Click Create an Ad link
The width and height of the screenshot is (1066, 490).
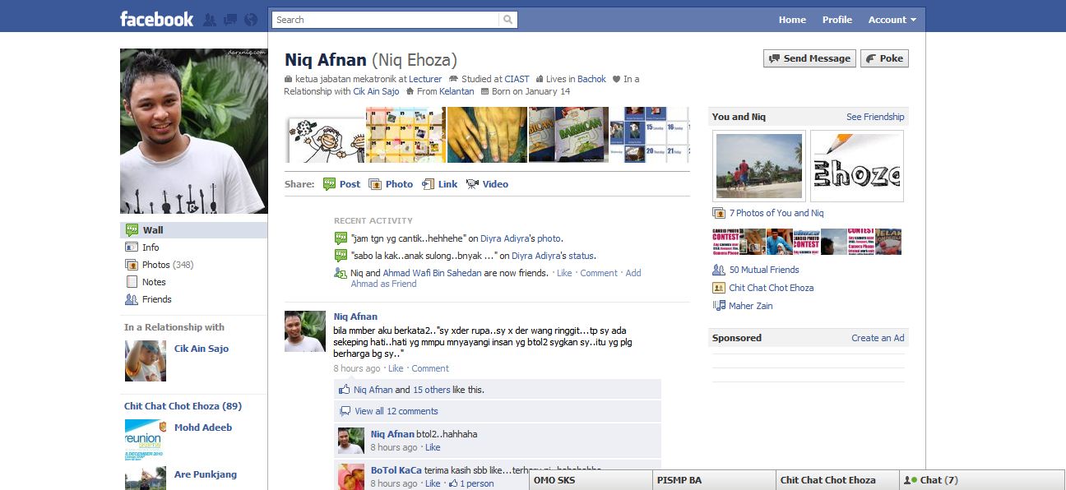pos(878,338)
